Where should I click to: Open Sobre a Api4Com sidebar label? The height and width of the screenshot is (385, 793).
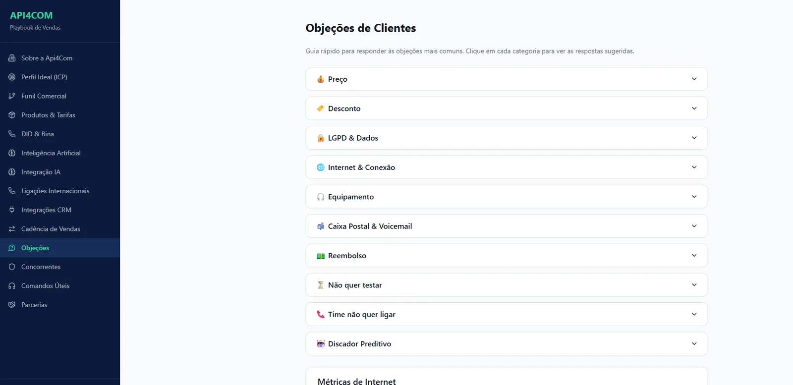click(47, 58)
